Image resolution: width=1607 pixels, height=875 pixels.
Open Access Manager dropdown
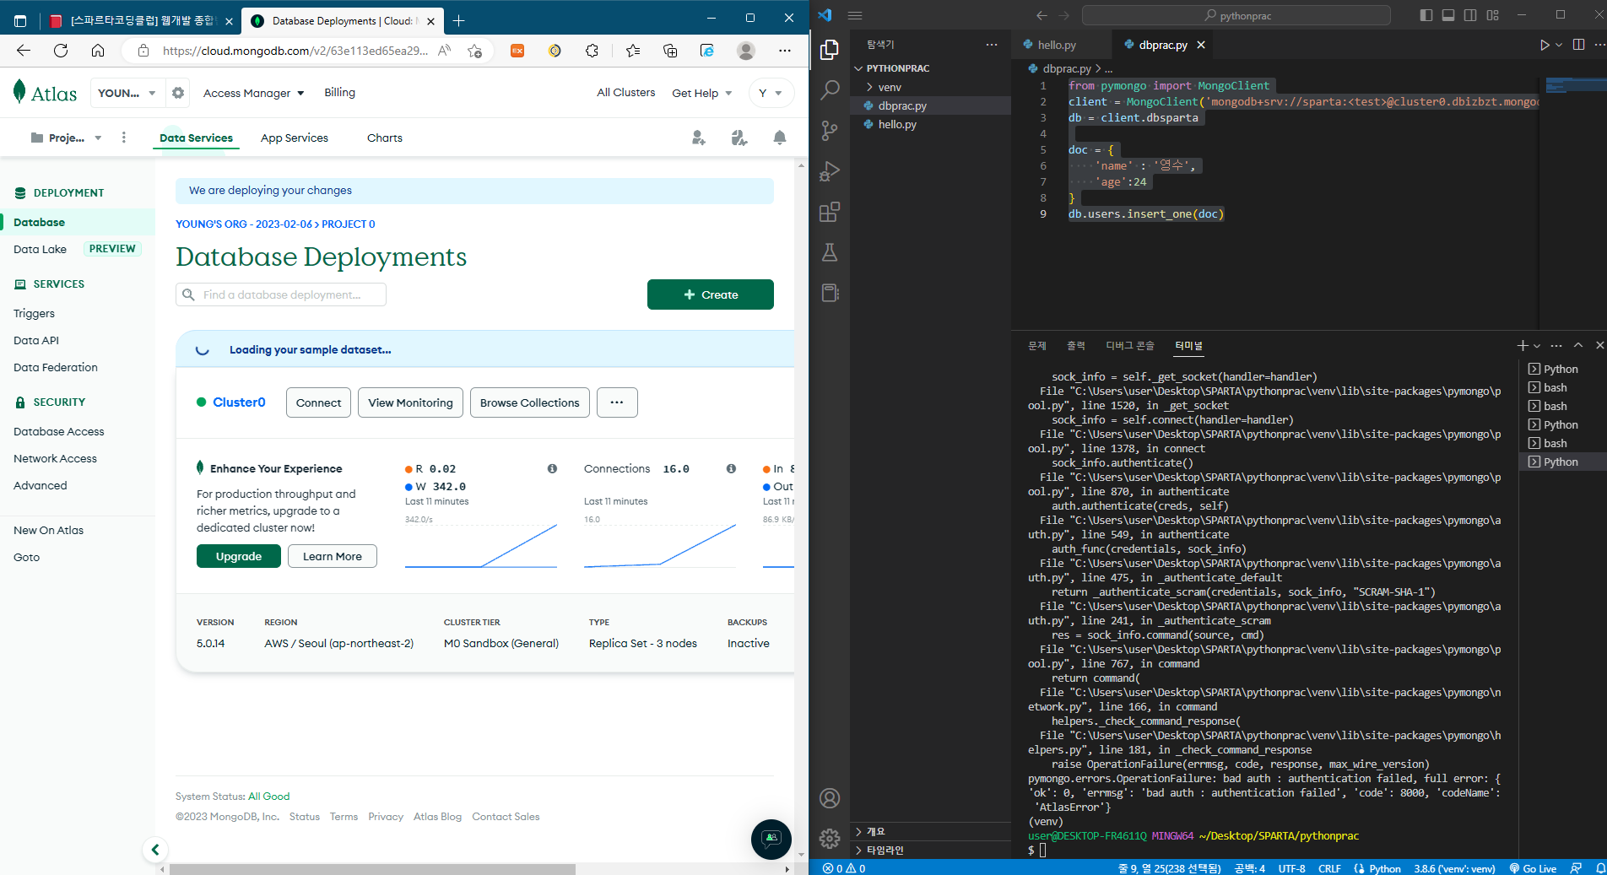pos(253,93)
